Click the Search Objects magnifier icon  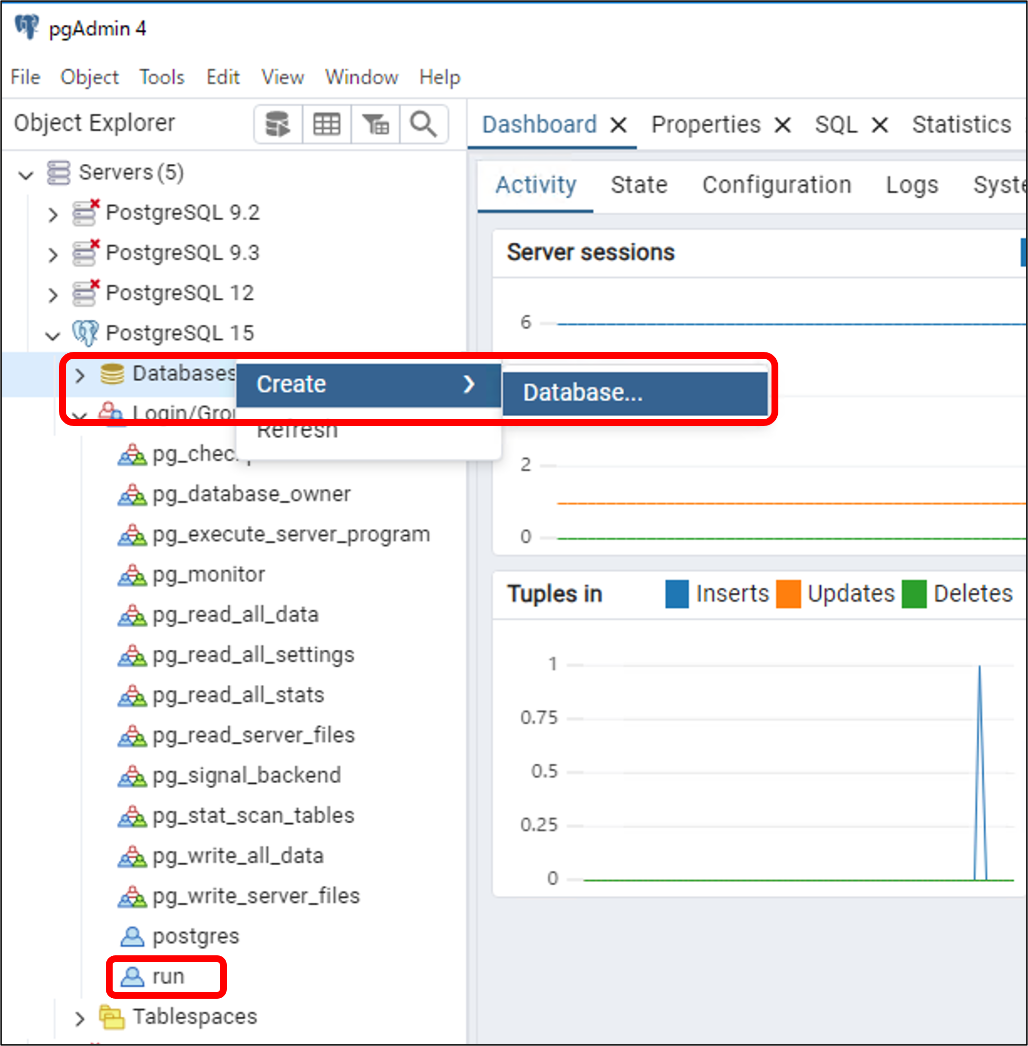point(423,124)
